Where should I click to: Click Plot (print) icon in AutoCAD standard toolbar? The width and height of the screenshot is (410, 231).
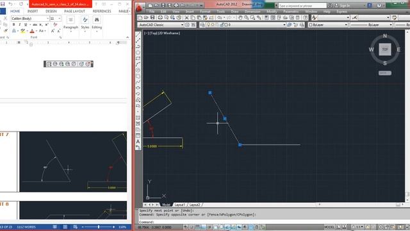click(x=160, y=17)
